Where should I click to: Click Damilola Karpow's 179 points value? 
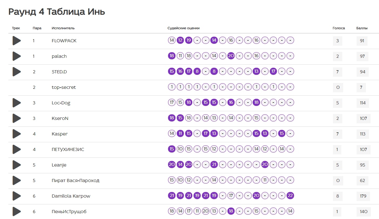[363, 196]
